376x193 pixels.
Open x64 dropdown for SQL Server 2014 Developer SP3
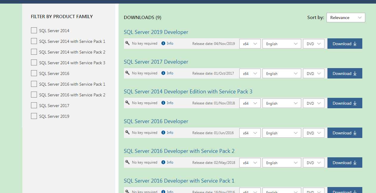pos(250,103)
